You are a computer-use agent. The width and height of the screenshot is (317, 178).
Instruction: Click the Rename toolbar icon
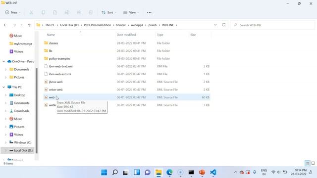click(x=67, y=12)
